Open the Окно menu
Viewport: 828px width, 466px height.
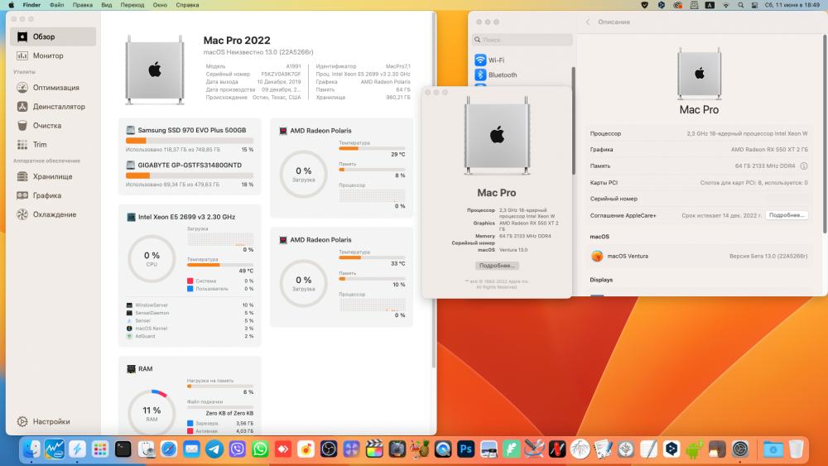[x=160, y=5]
